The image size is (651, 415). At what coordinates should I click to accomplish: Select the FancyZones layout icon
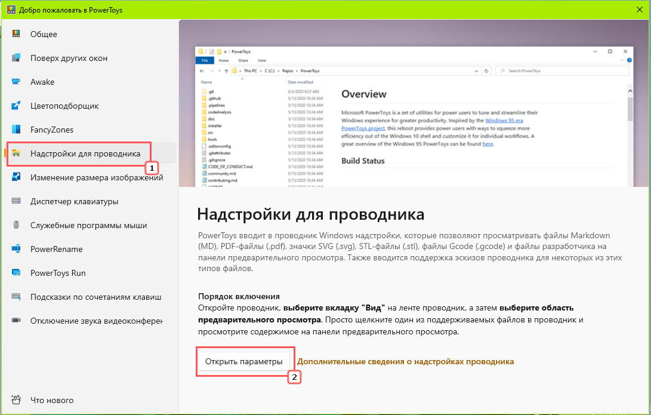click(16, 129)
